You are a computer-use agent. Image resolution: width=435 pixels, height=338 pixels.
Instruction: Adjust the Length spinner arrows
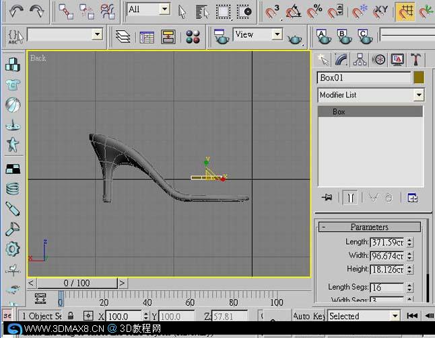[409, 242]
